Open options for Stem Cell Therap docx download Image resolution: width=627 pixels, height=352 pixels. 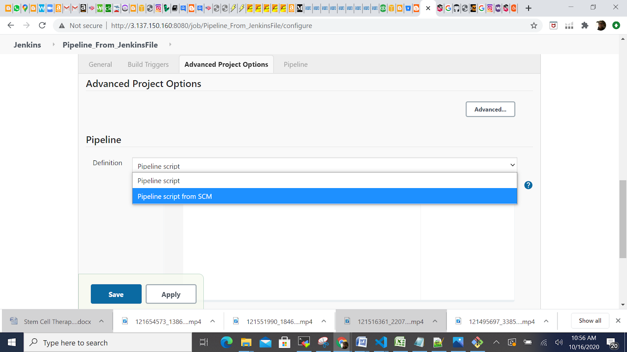(x=101, y=321)
